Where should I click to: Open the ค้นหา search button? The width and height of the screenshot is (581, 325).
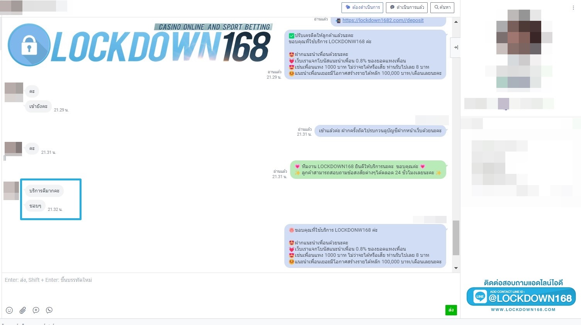point(442,7)
